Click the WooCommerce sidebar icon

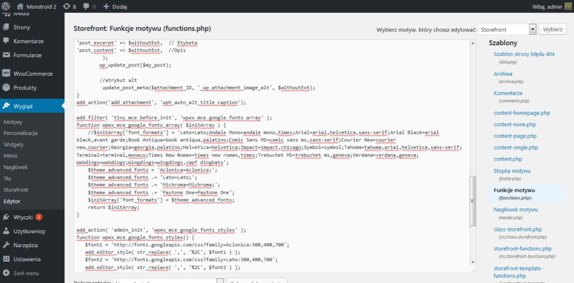6,73
